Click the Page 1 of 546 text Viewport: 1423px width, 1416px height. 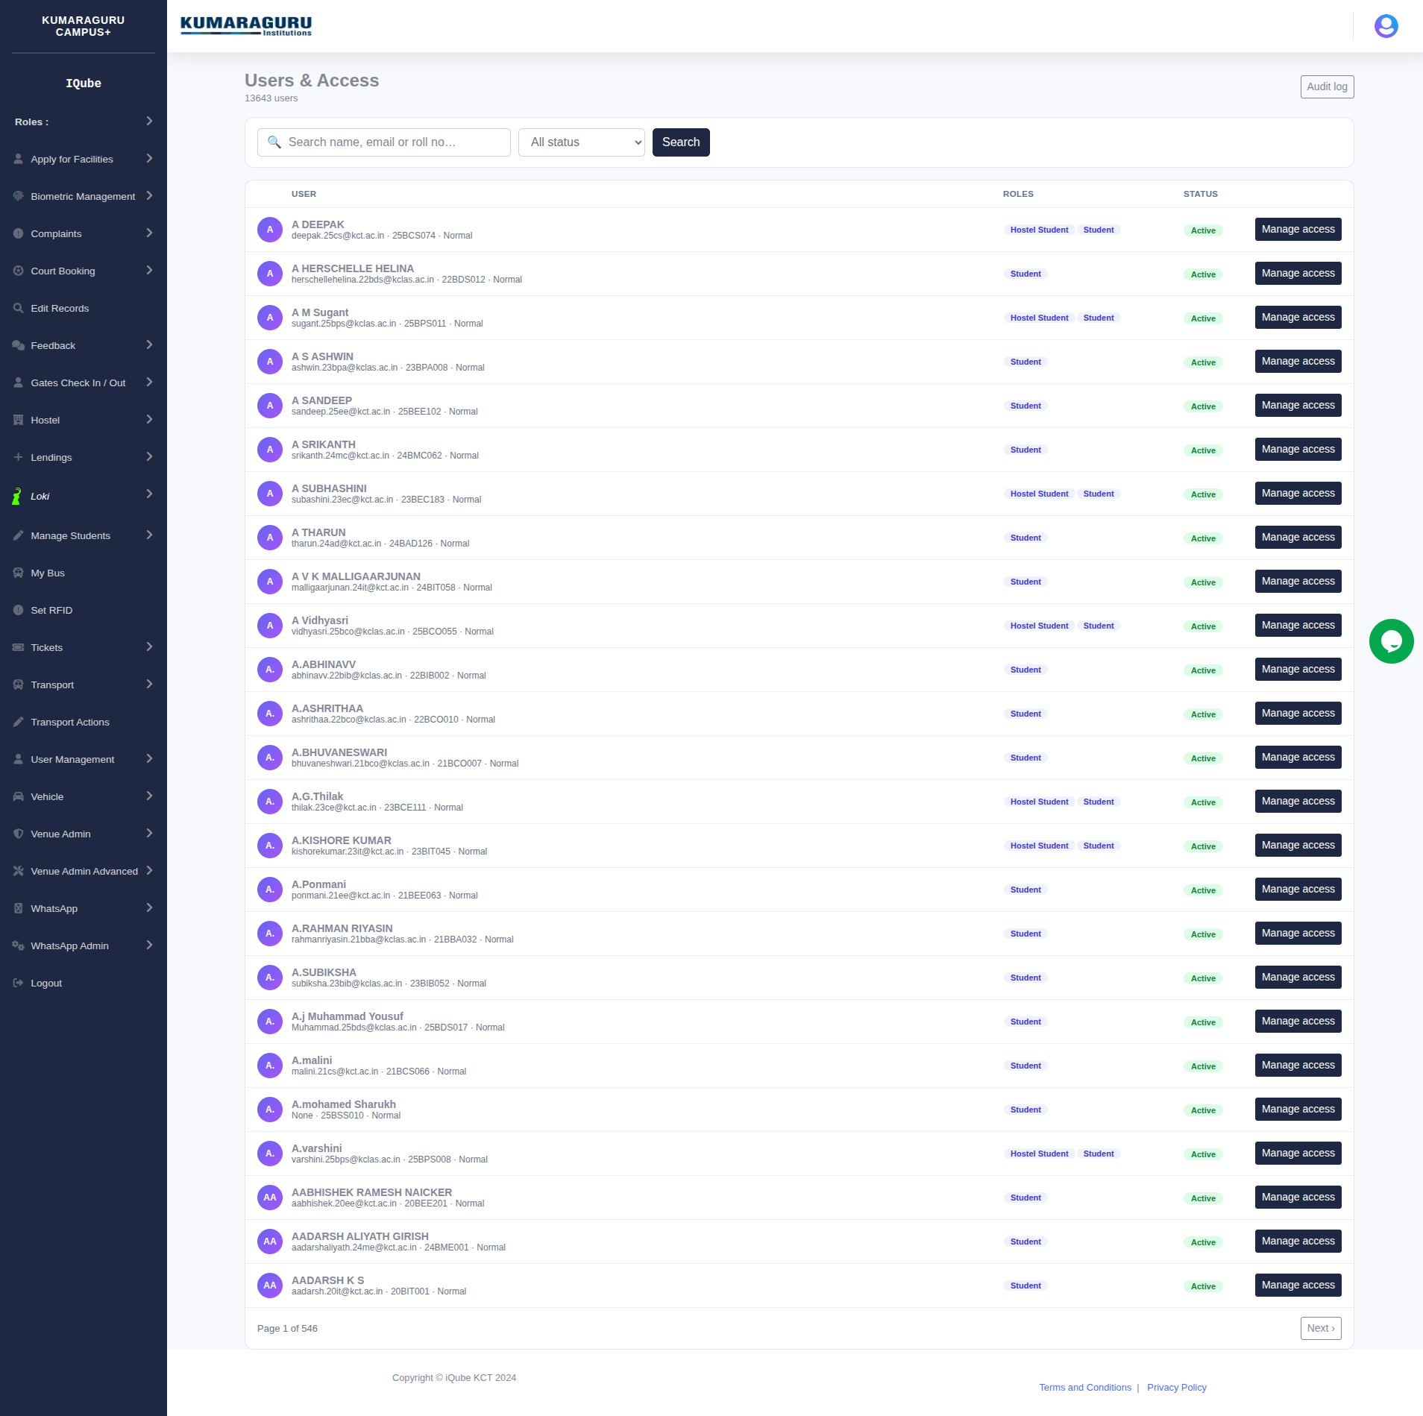(287, 1329)
